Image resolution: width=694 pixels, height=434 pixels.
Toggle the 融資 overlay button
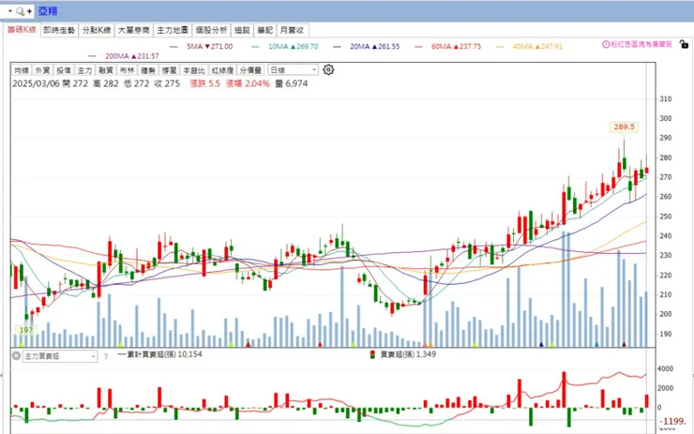click(x=106, y=70)
